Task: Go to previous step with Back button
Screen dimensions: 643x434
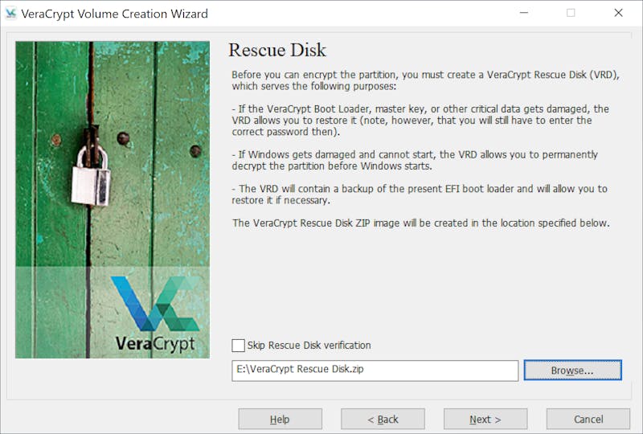Action: [x=383, y=419]
